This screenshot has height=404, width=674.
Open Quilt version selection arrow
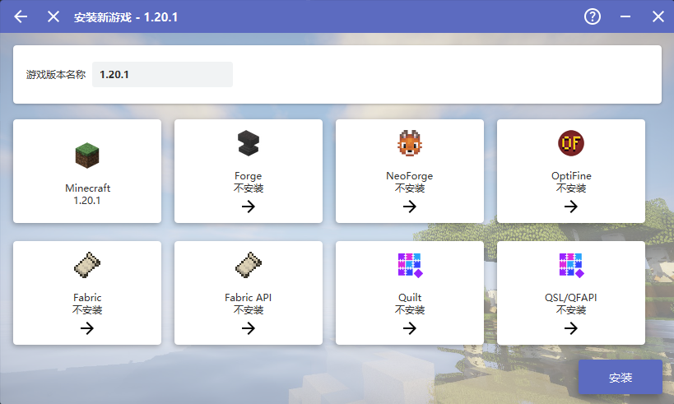coord(410,328)
